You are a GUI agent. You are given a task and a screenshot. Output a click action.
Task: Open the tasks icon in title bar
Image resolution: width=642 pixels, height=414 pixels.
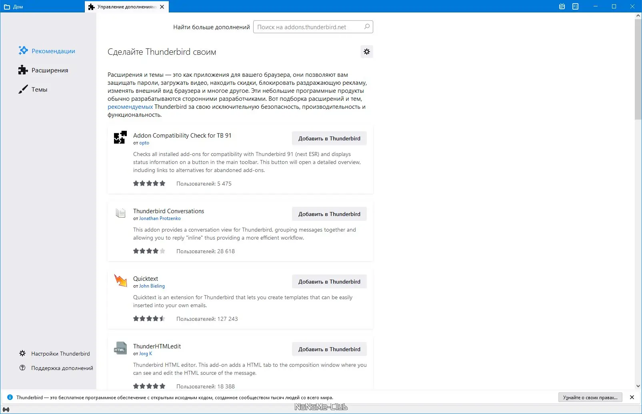[x=576, y=6]
